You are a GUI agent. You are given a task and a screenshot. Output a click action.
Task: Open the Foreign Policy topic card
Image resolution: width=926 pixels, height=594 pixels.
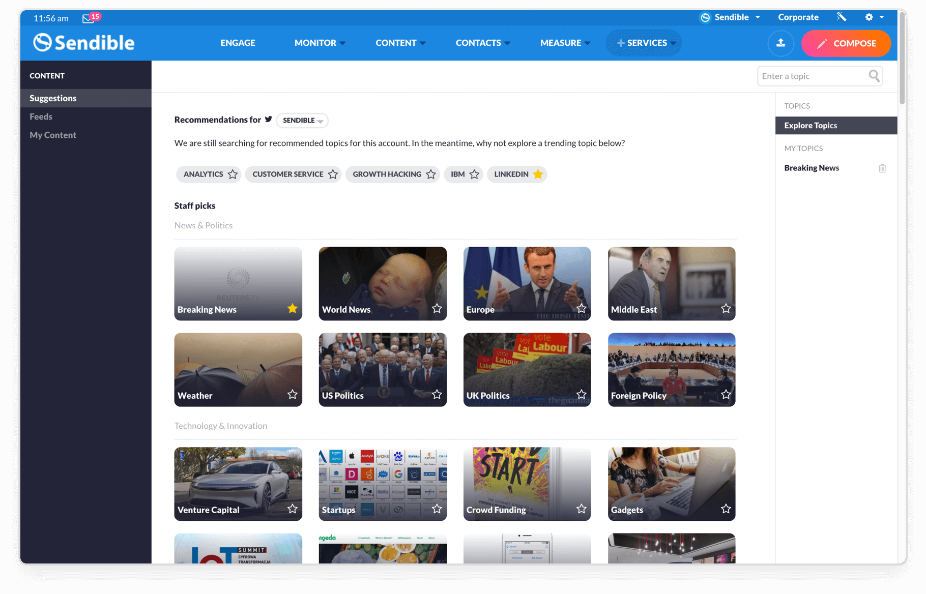click(x=672, y=370)
